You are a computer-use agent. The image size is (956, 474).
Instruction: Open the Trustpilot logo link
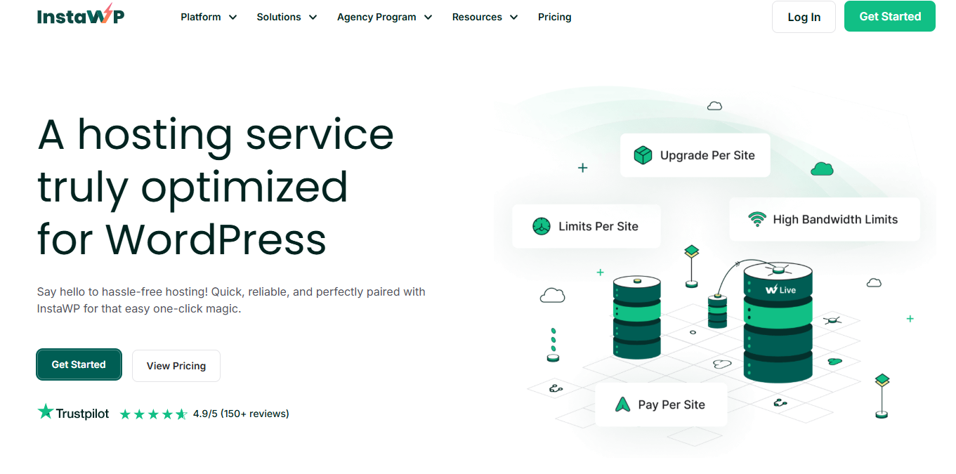tap(73, 413)
